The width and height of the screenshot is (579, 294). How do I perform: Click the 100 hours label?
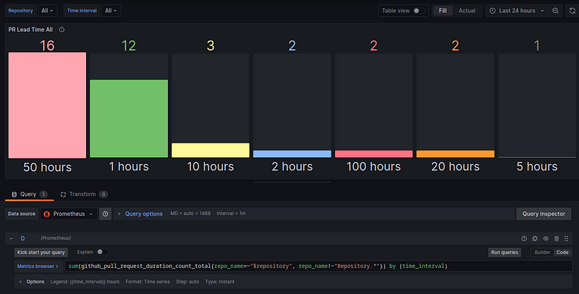(373, 167)
